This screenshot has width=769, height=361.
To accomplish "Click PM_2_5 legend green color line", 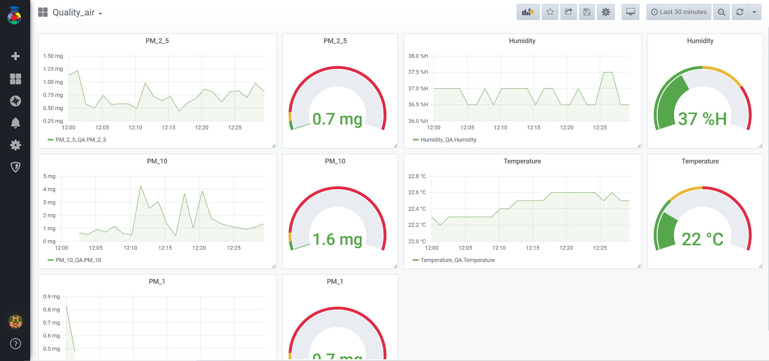I will pyautogui.click(x=50, y=140).
